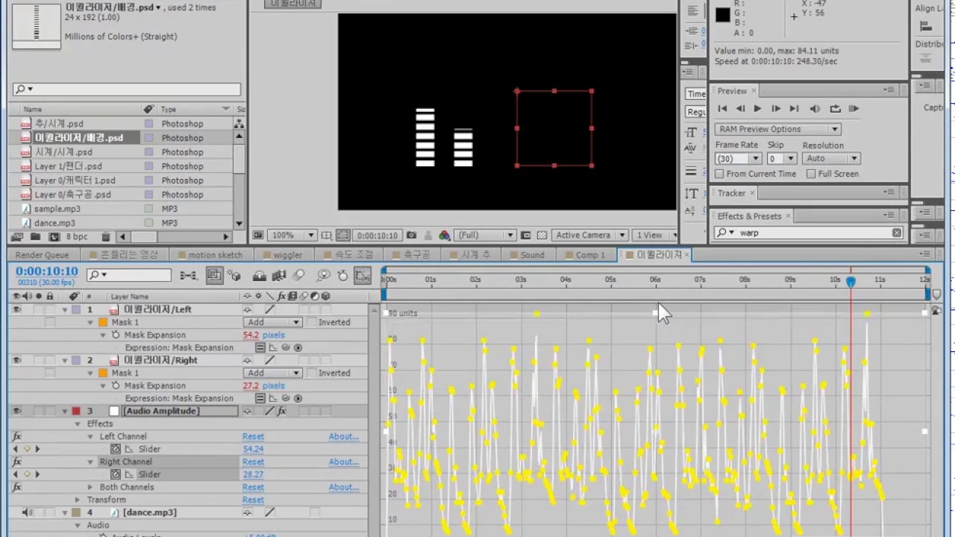
Task: Create a new folder in Project panel
Action: click(x=35, y=237)
